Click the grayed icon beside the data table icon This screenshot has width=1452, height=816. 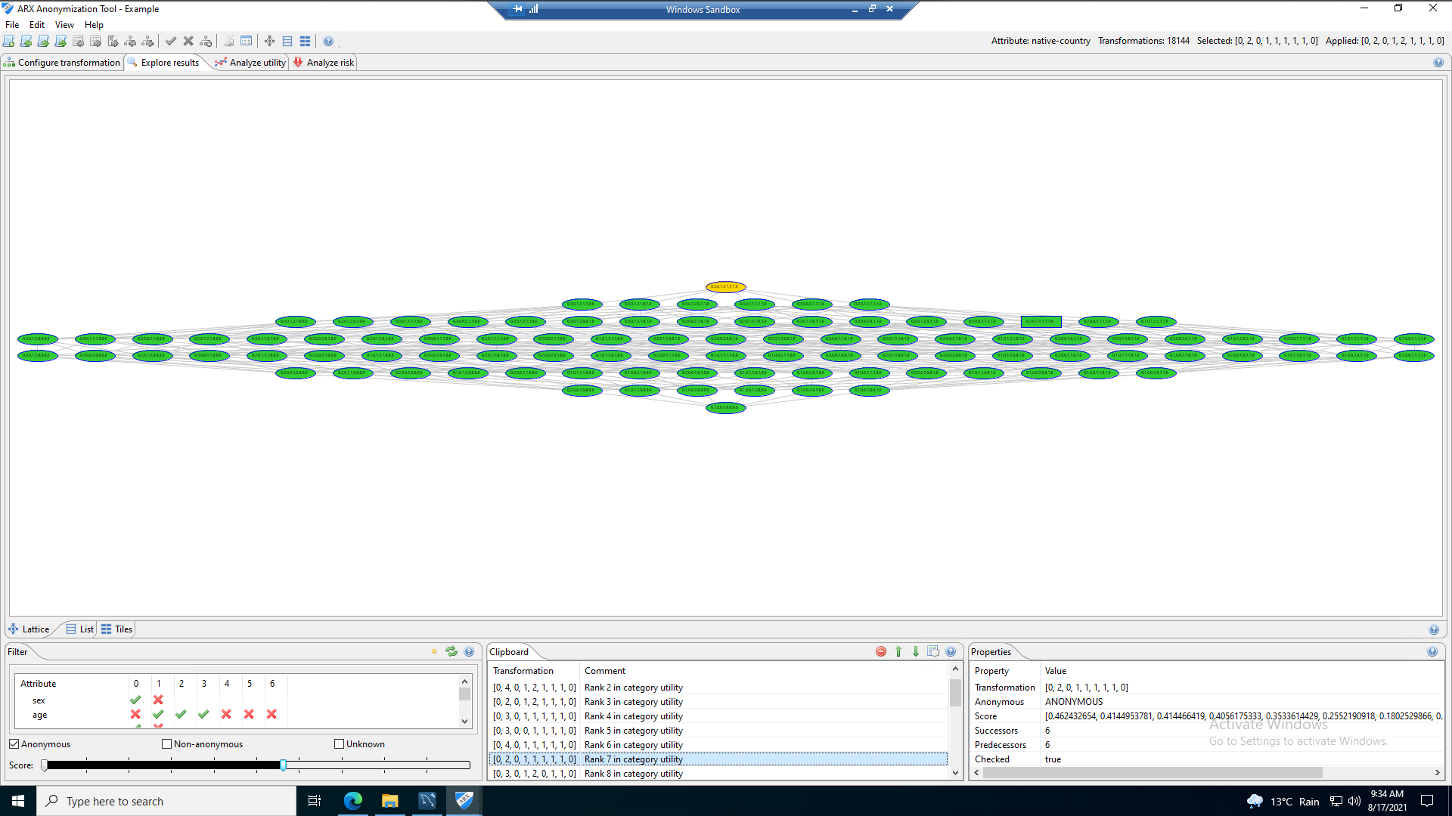tap(228, 41)
